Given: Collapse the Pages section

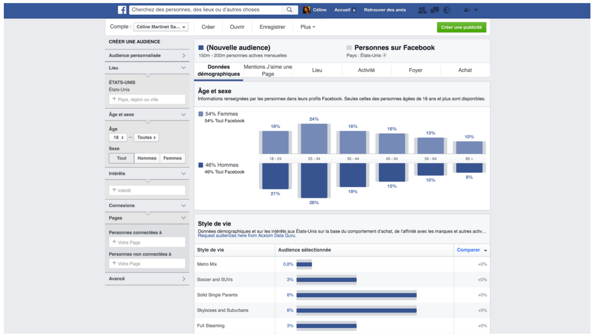Looking at the screenshot, I should pyautogui.click(x=147, y=218).
